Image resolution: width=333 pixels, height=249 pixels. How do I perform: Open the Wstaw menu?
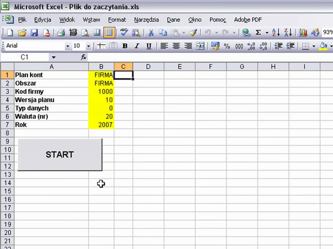(x=91, y=20)
